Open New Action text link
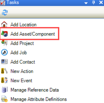Screen dimensions: 104x103 [x=22, y=71]
